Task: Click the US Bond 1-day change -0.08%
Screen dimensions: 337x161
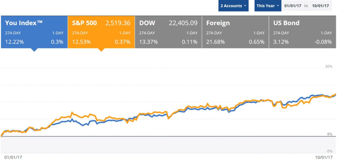Action: pos(323,42)
